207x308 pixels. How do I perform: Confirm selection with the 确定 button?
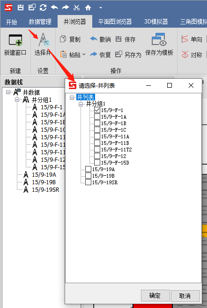point(155,296)
